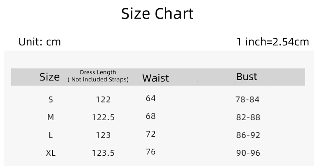Select the S size row label
The width and height of the screenshot is (315, 166).
tap(51, 100)
